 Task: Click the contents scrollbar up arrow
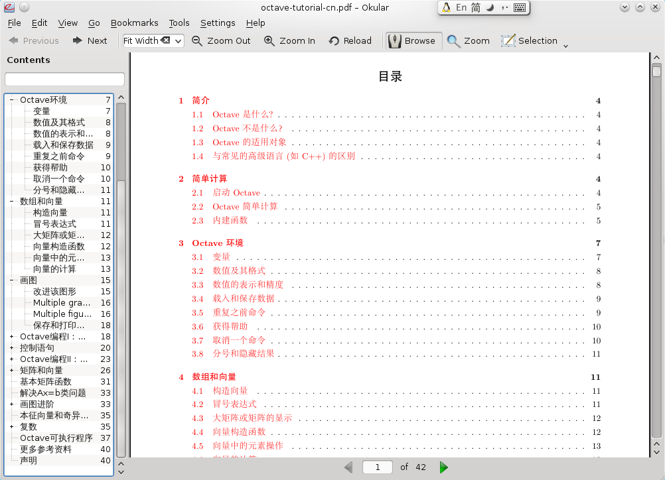tap(121, 97)
